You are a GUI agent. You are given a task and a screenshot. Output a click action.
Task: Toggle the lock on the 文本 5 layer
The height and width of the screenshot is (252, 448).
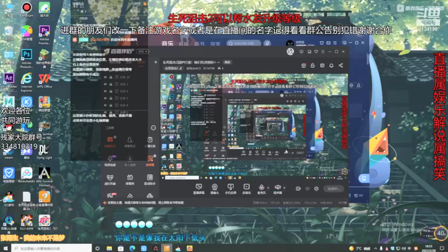[x=111, y=99]
